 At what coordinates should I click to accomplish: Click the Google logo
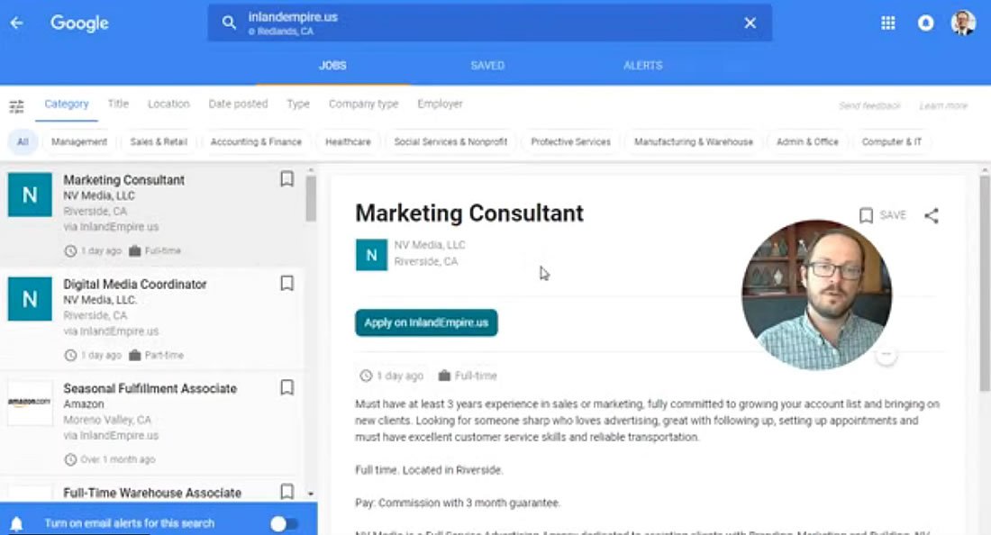pyautogui.click(x=79, y=23)
